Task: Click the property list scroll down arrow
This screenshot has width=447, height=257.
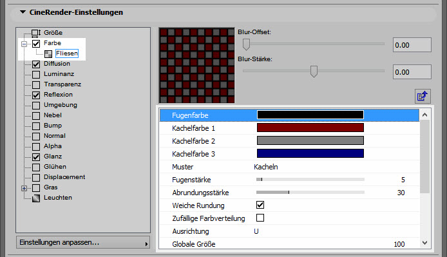Action: tap(424, 243)
